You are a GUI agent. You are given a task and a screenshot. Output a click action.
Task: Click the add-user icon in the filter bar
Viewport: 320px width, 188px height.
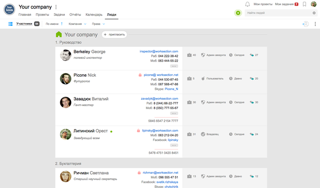[x=305, y=24]
